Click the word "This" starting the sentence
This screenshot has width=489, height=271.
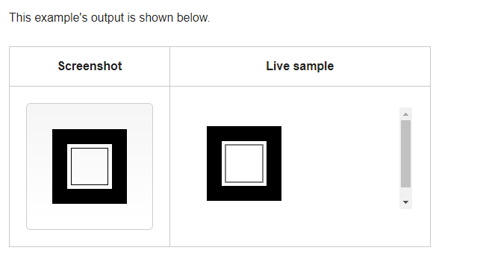click(x=20, y=18)
